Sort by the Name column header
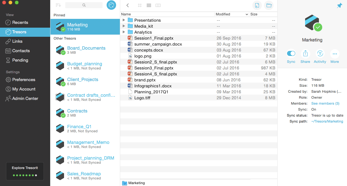This screenshot has width=347, height=186. 168,14
